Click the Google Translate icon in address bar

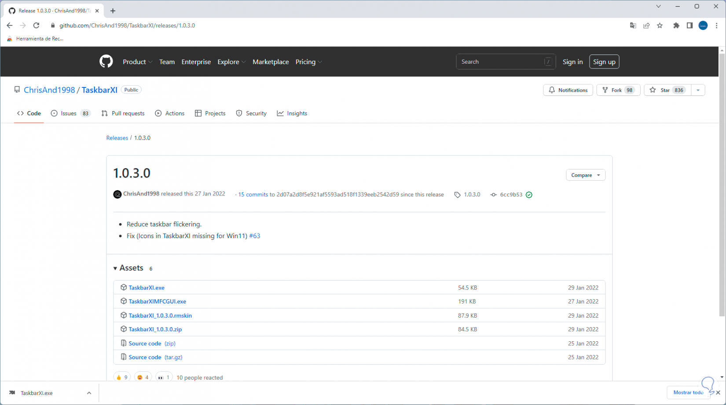[x=633, y=25]
